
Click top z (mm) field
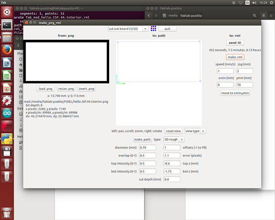(x=172, y=164)
